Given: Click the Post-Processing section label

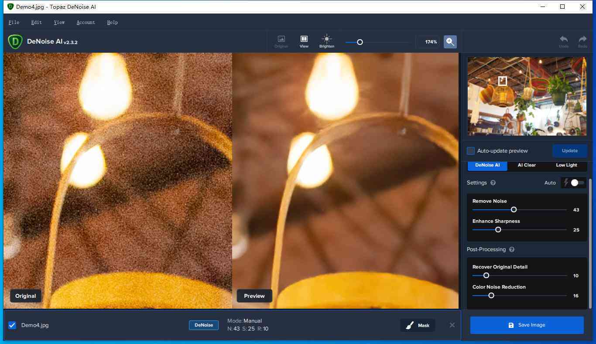Looking at the screenshot, I should pos(486,250).
